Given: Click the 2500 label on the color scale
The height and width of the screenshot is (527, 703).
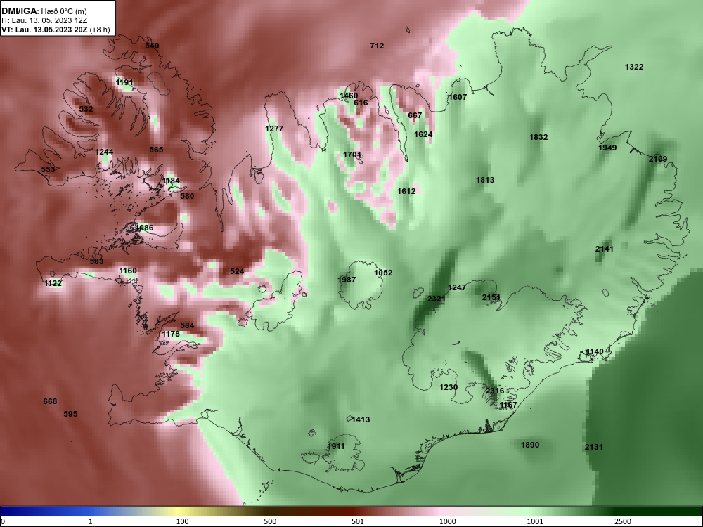Looking at the screenshot, I should (623, 521).
